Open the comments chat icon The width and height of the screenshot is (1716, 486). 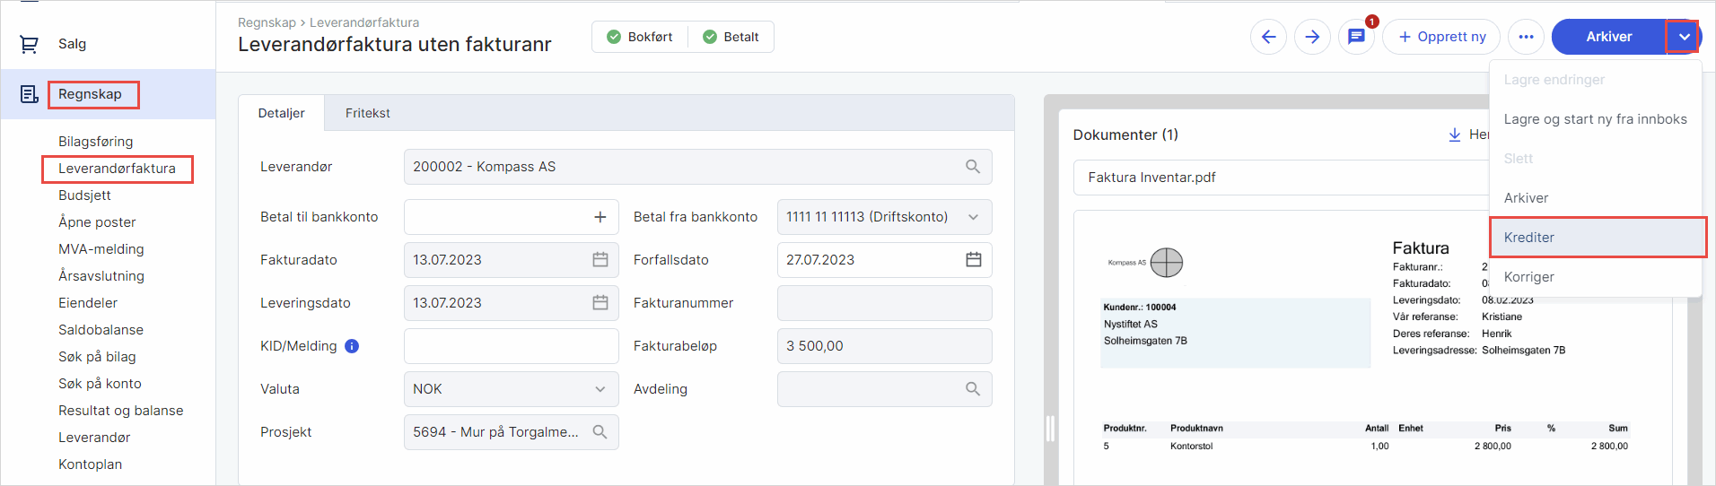1356,37
